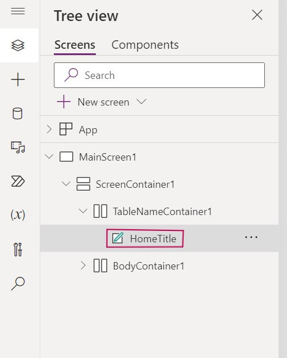Collapse the ScreenContainer1 chevron
287x358 pixels.
(66, 184)
